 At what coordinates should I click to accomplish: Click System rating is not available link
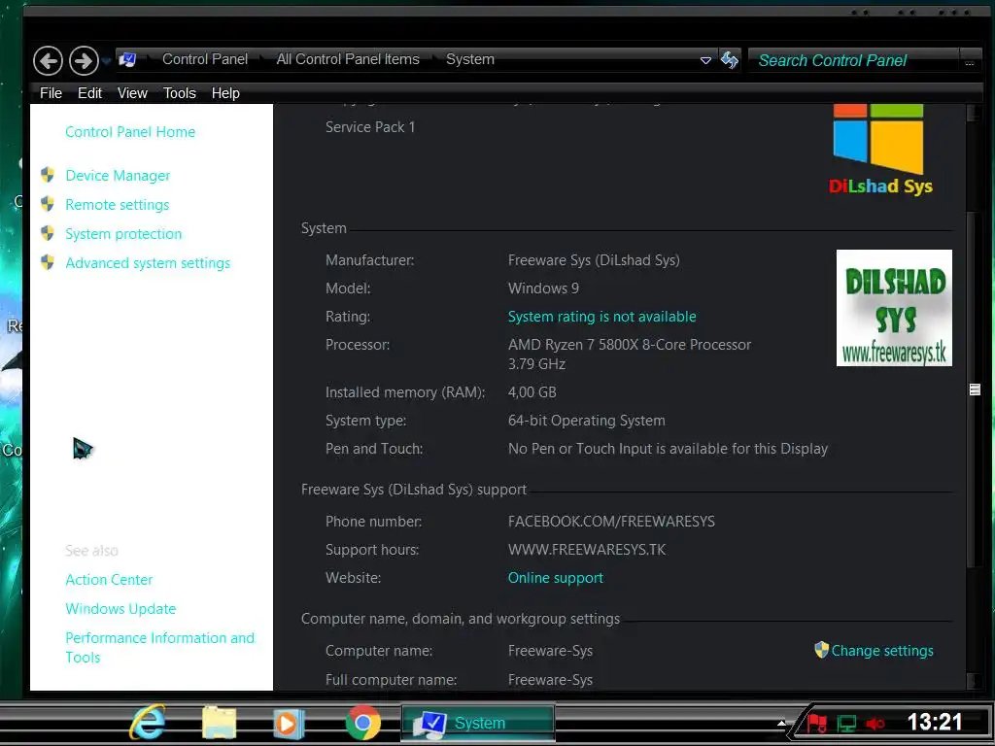pyautogui.click(x=601, y=317)
